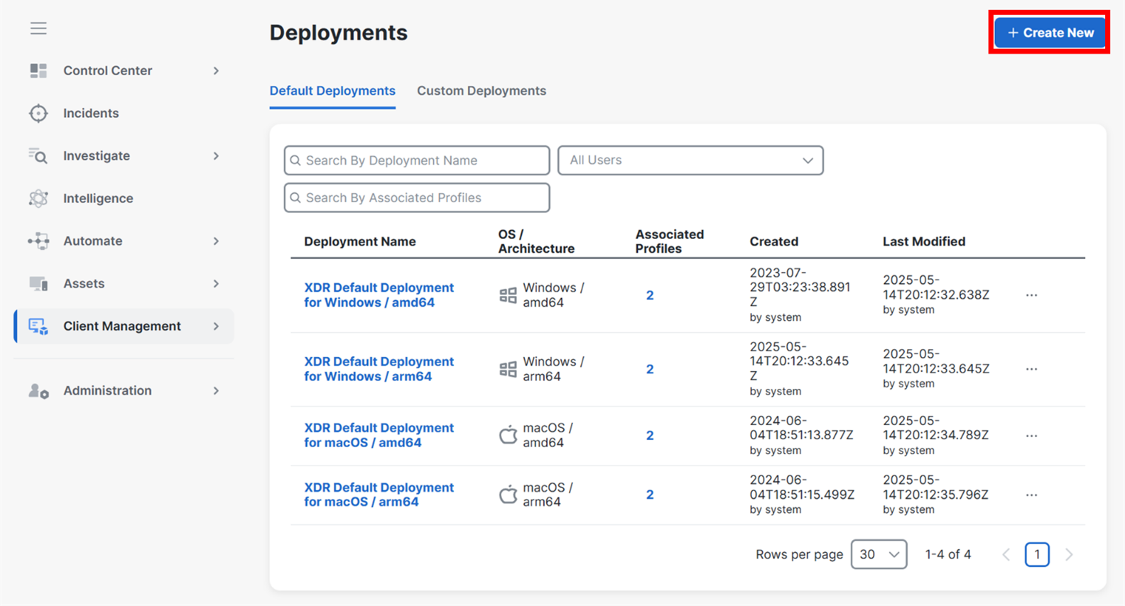Open the All Users dropdown
The image size is (1125, 606).
click(x=690, y=160)
